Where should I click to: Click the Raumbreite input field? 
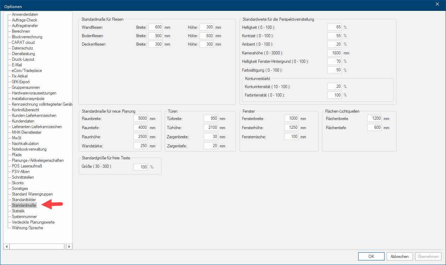coord(140,119)
